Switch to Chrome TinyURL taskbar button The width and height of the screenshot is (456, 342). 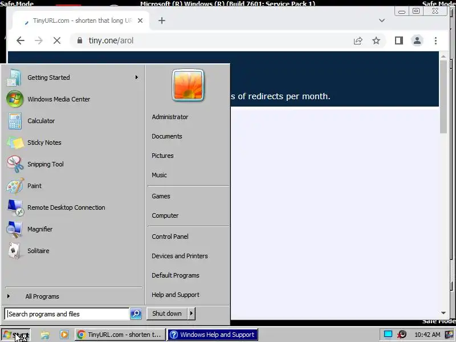tap(120, 335)
